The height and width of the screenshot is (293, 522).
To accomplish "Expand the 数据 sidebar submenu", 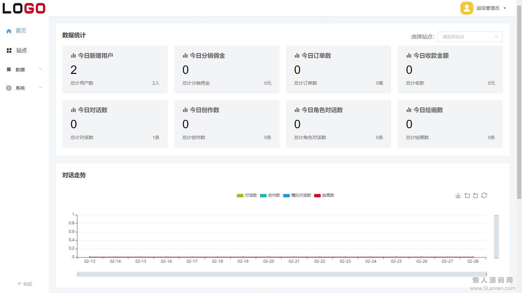I will click(24, 69).
